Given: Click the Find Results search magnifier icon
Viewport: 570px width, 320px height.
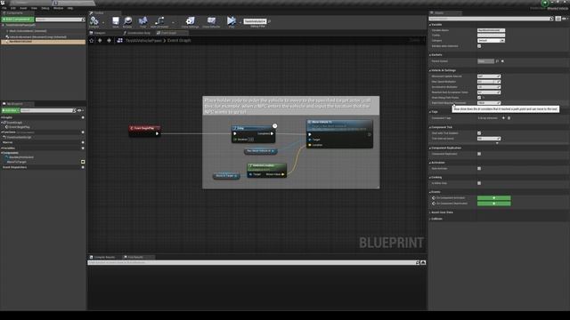Looking at the screenshot, I should [418, 262].
